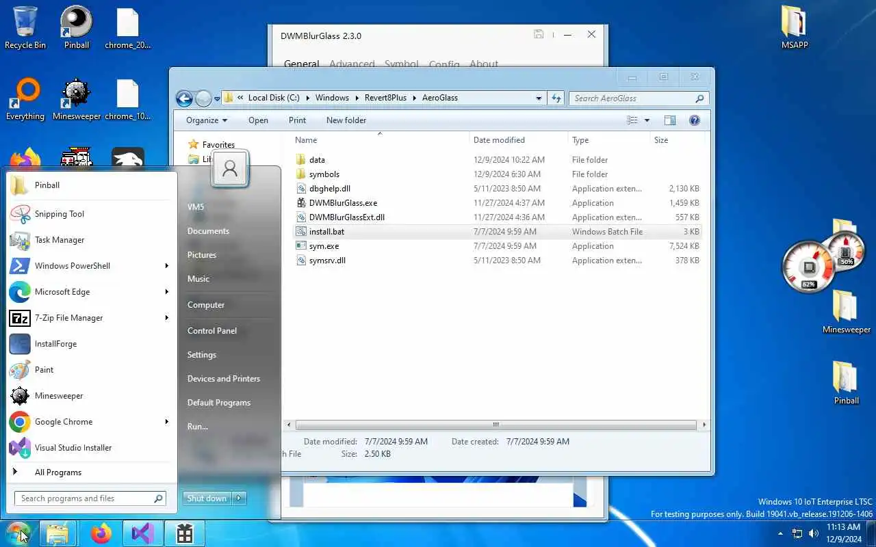Image resolution: width=876 pixels, height=547 pixels.
Task: Click the Explorer Forward navigation button
Action: [x=203, y=98]
